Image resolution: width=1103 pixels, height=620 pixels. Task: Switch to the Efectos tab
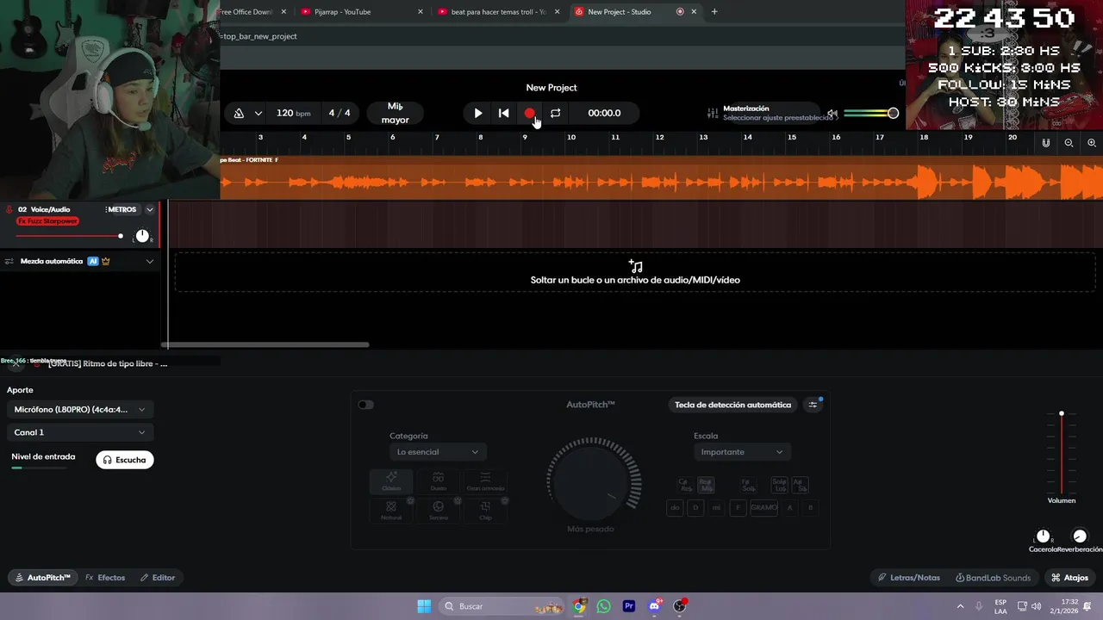click(x=105, y=578)
